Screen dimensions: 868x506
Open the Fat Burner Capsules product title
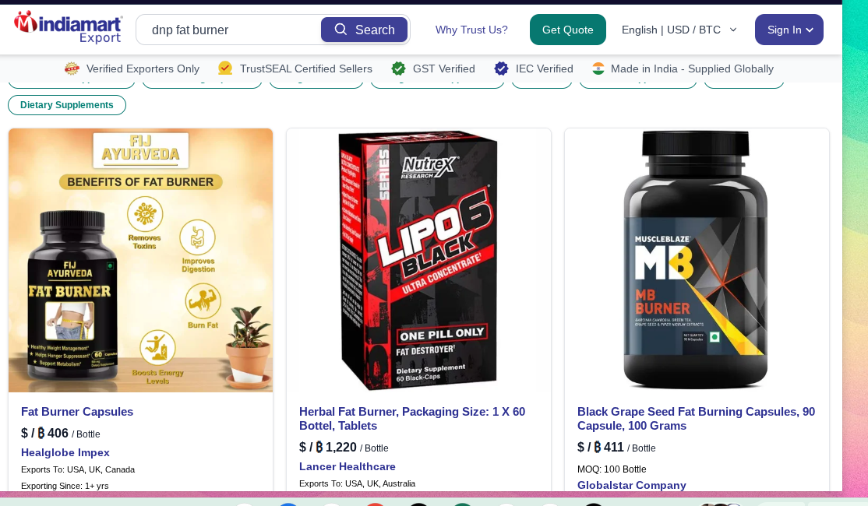click(77, 412)
